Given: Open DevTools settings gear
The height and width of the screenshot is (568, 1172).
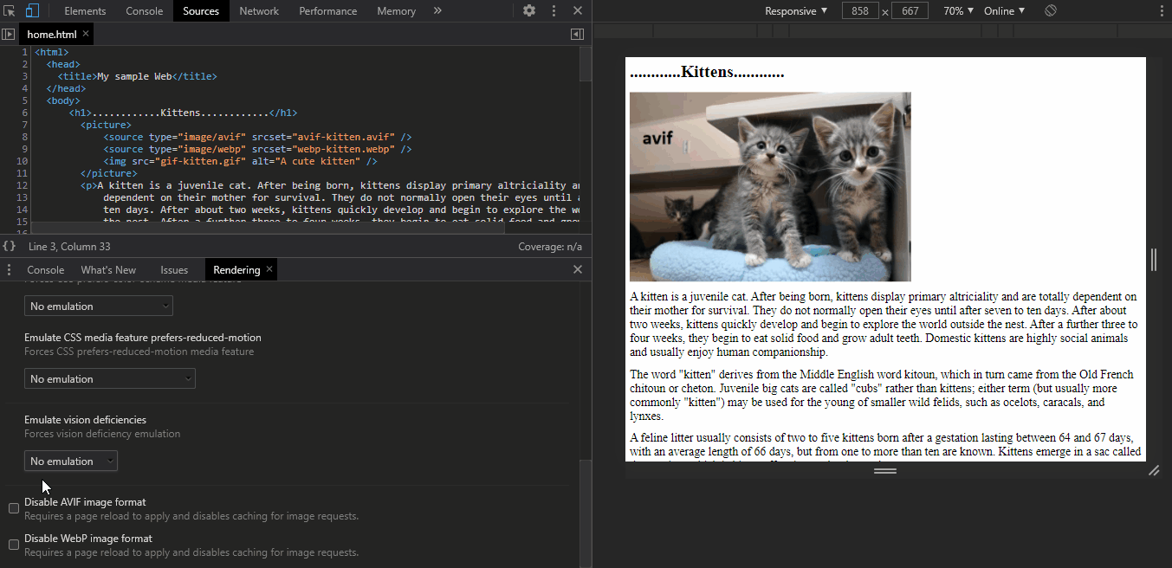Looking at the screenshot, I should (529, 11).
